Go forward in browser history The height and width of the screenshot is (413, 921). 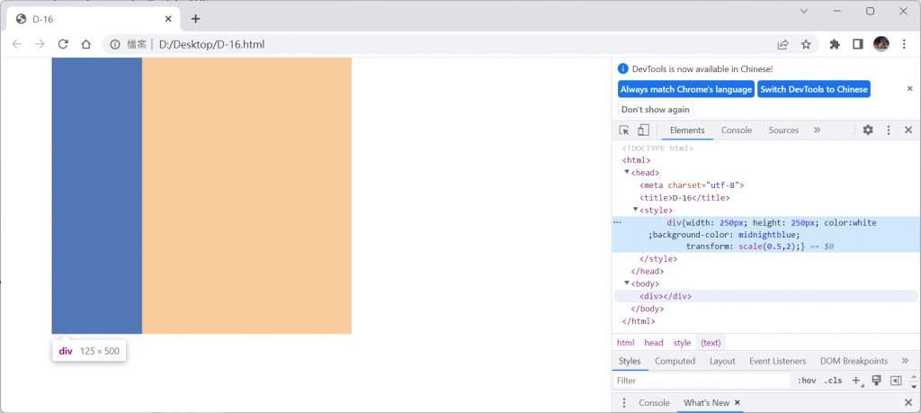click(x=40, y=44)
